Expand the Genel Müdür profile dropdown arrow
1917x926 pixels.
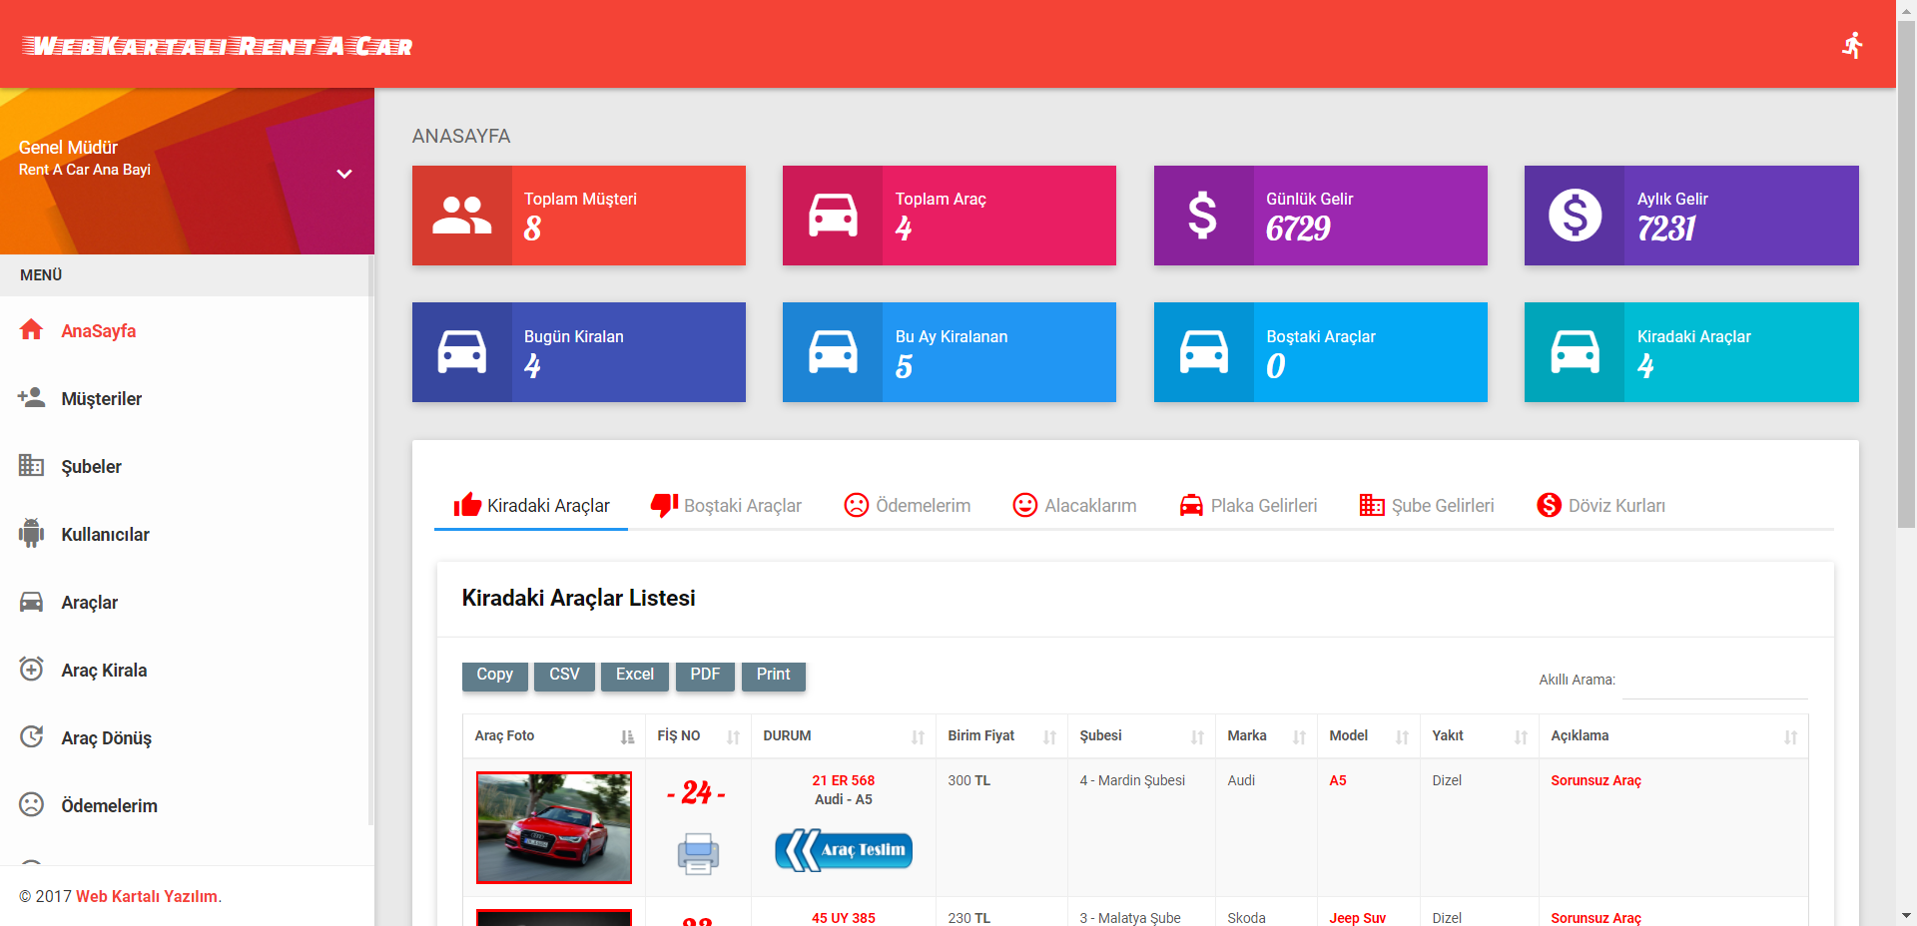(344, 174)
